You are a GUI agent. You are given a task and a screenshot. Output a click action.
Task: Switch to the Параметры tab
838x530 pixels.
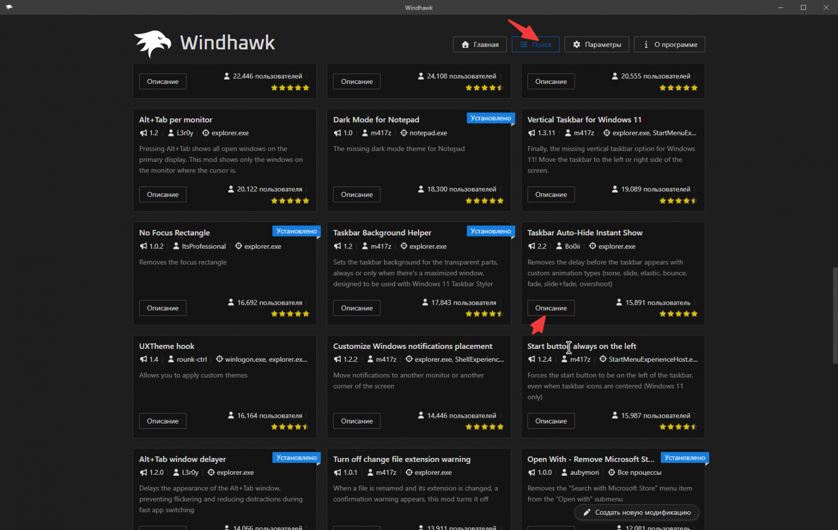[x=597, y=45]
